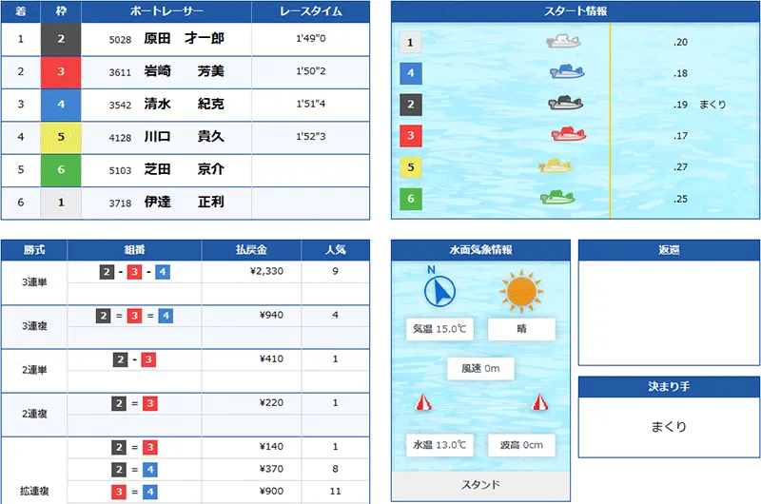
Task: Click the 2=4 combination in 拡連複
Action: [134, 470]
